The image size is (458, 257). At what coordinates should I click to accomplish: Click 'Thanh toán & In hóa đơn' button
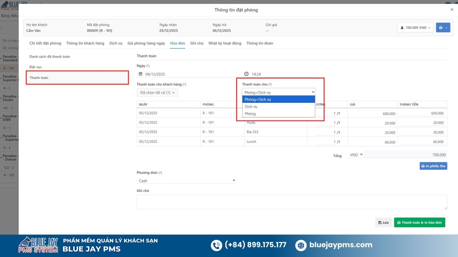tap(419, 222)
